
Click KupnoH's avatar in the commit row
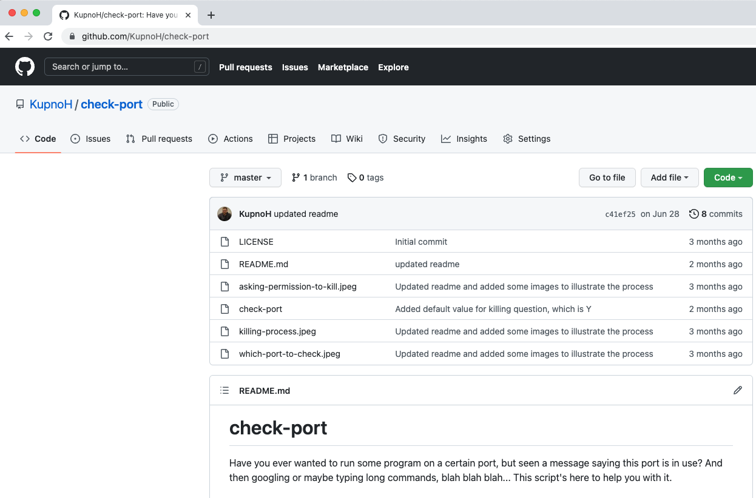point(224,214)
